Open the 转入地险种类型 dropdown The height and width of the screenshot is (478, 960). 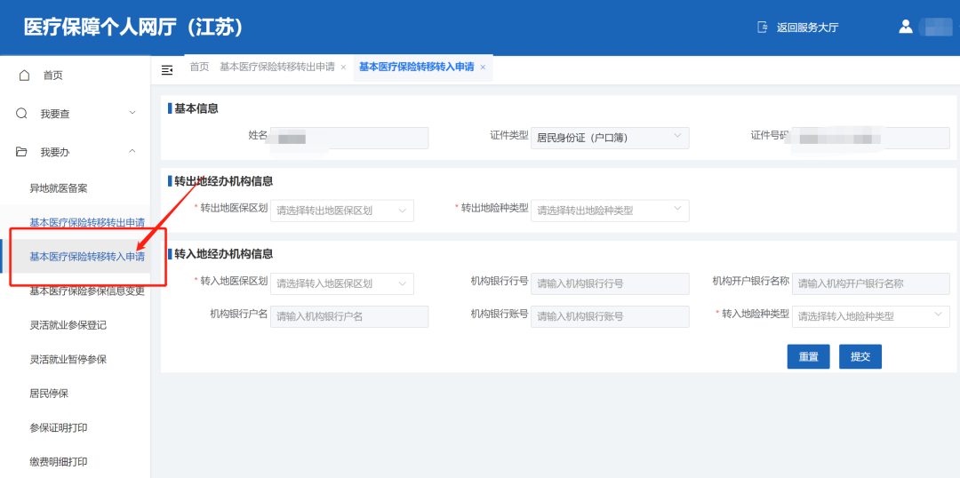(870, 316)
